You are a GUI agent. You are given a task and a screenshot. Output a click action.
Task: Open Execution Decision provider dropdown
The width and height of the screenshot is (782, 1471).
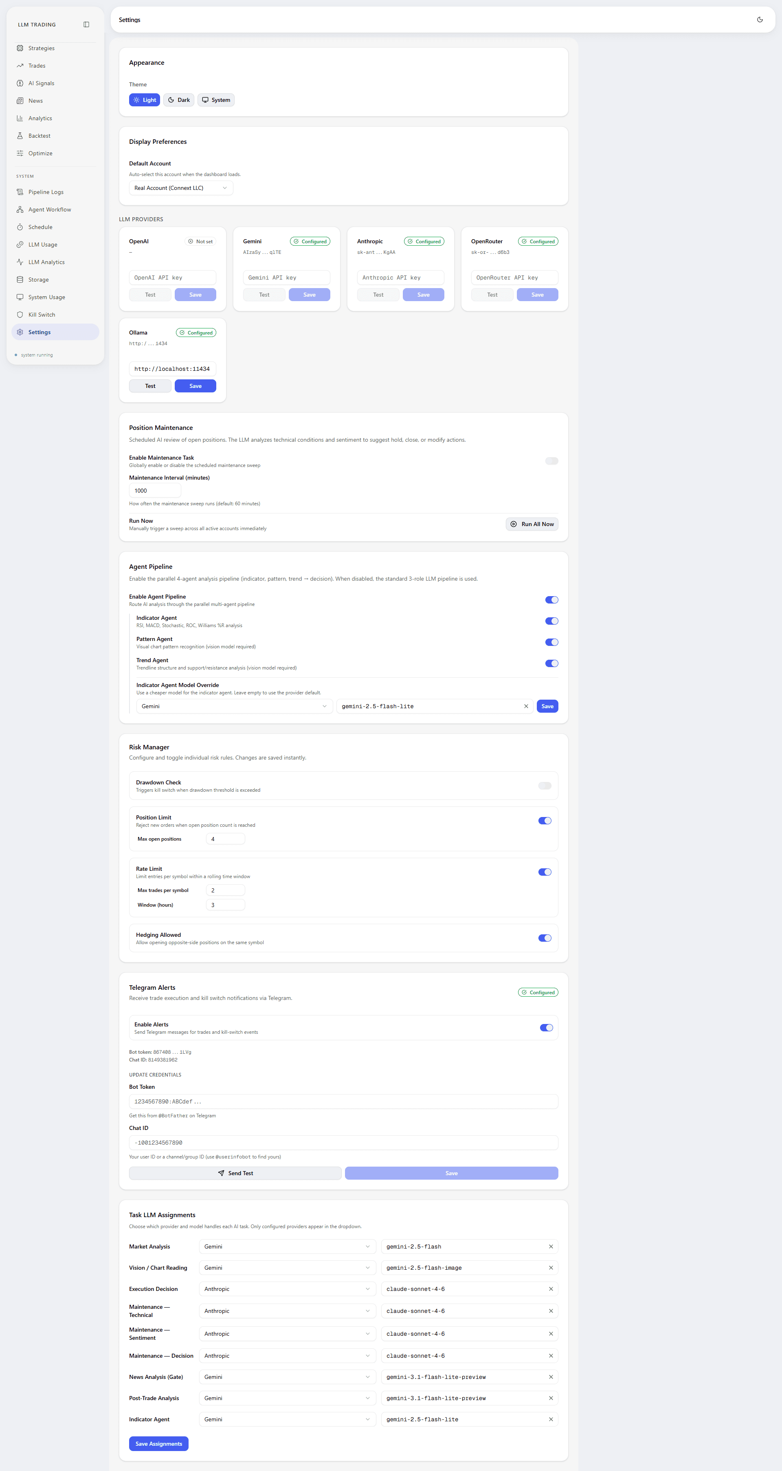pos(287,1289)
